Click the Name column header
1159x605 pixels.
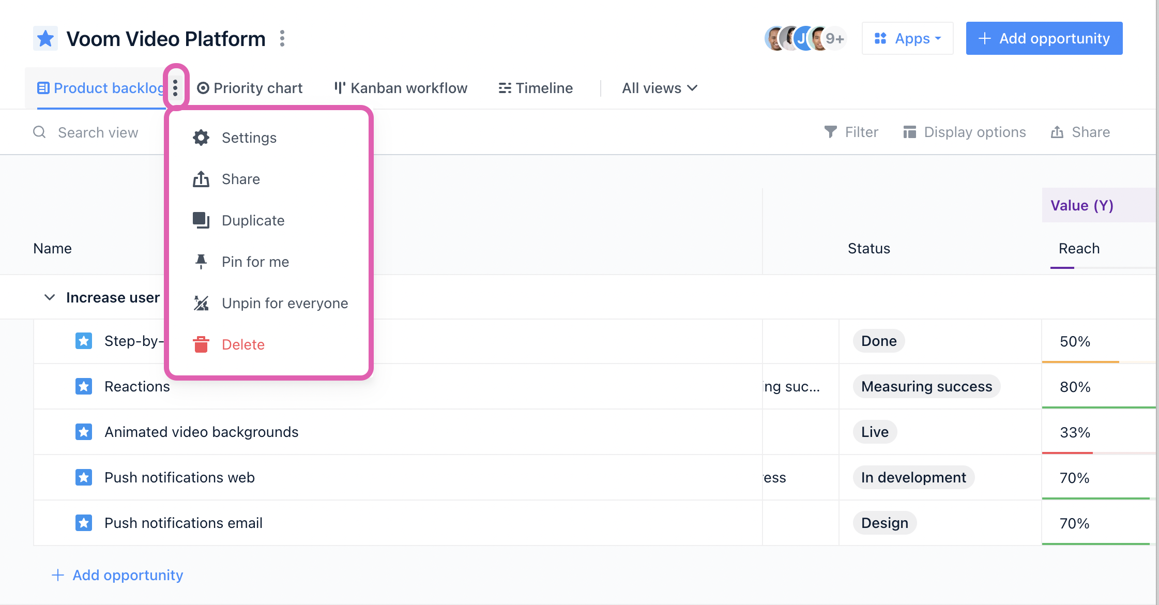coord(52,248)
